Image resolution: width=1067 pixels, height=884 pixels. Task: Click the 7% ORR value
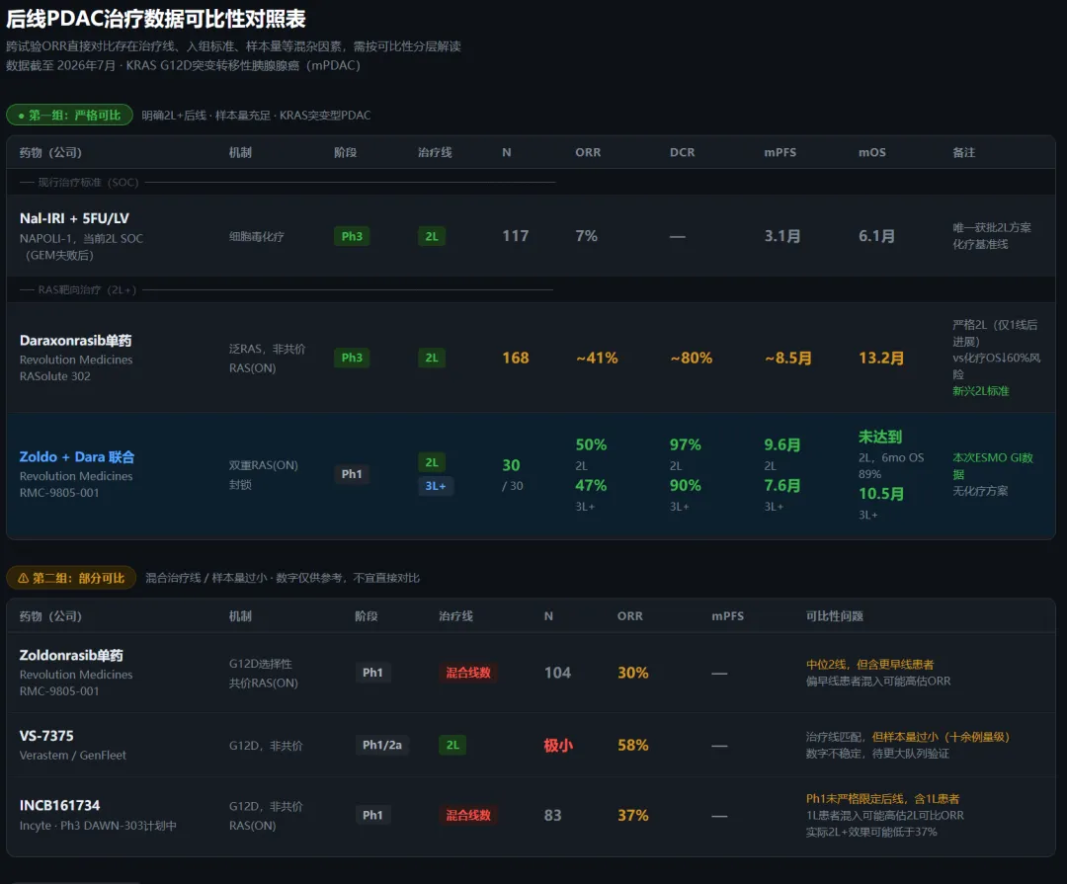[587, 236]
